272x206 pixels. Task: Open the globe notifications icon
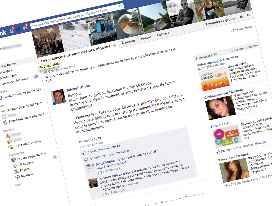(25, 28)
